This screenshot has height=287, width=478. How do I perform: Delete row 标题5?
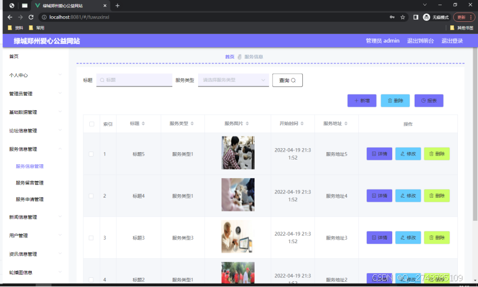point(437,154)
